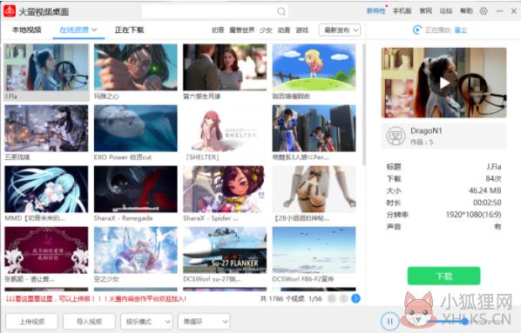Click the video list vertical scrollbar

point(364,104)
